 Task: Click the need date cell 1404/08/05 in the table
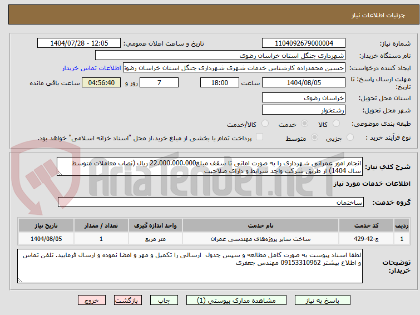coord(46,239)
